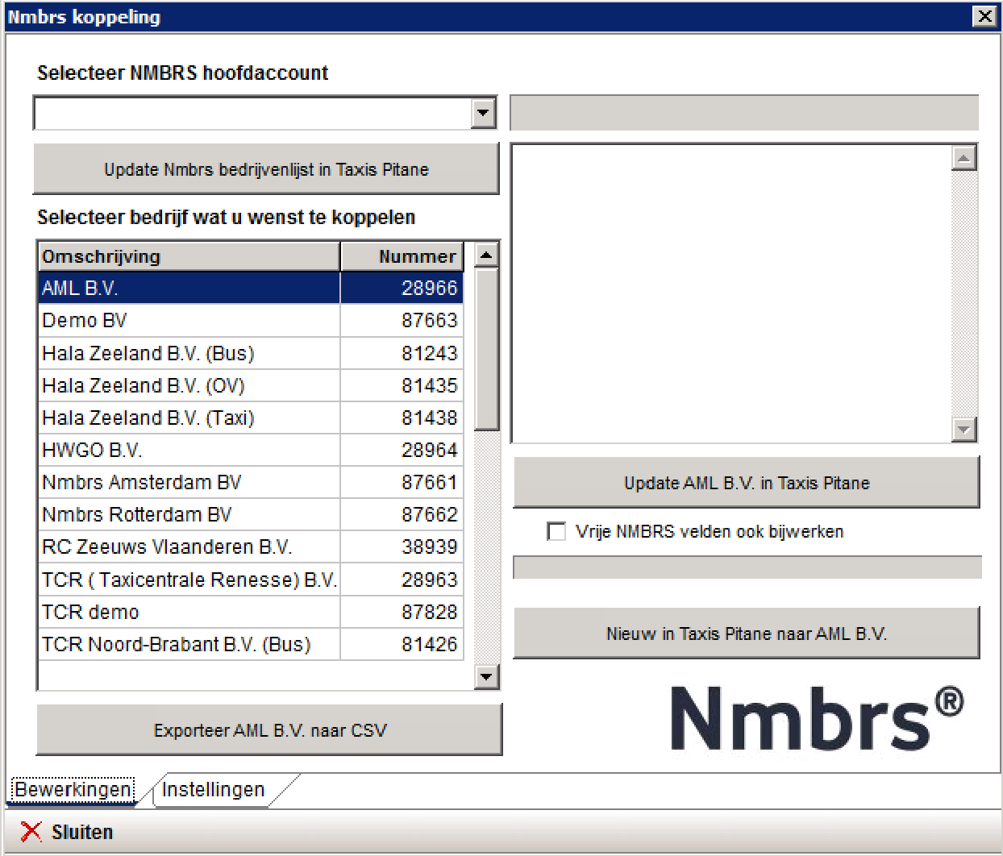Viewport: 1003px width, 856px height.
Task: Select the Nmbrs Amsterdam BV row
Action: click(251, 482)
